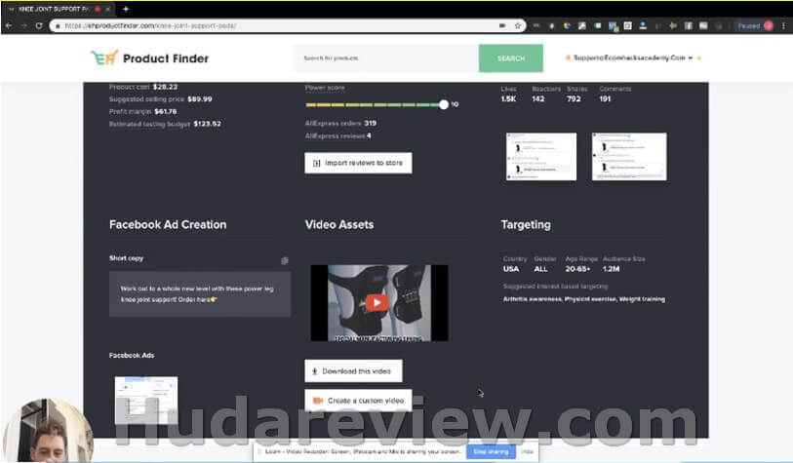Click the profit margin $61.76 value
793x463 pixels.
(166, 111)
